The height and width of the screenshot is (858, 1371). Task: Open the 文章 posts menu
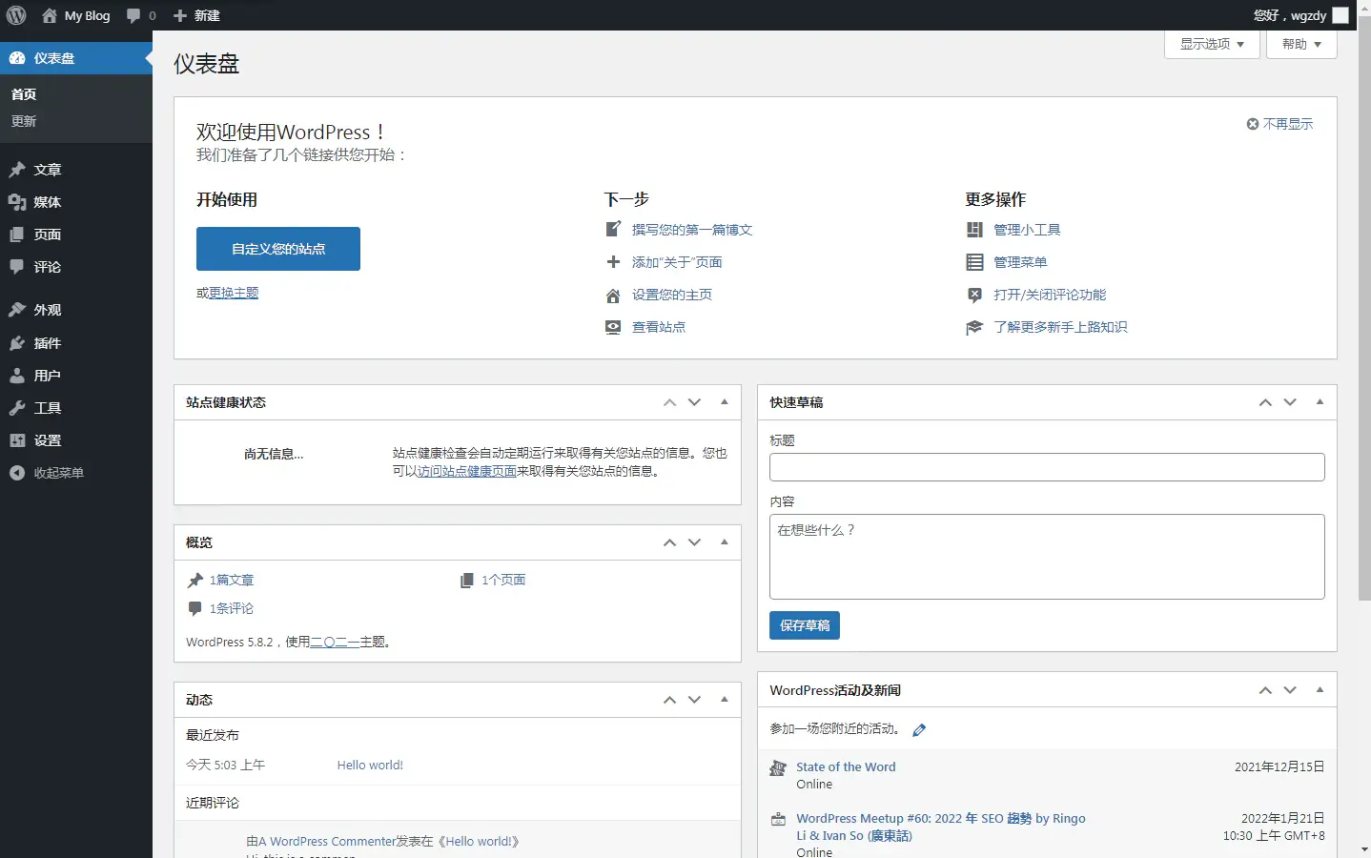[76, 170]
